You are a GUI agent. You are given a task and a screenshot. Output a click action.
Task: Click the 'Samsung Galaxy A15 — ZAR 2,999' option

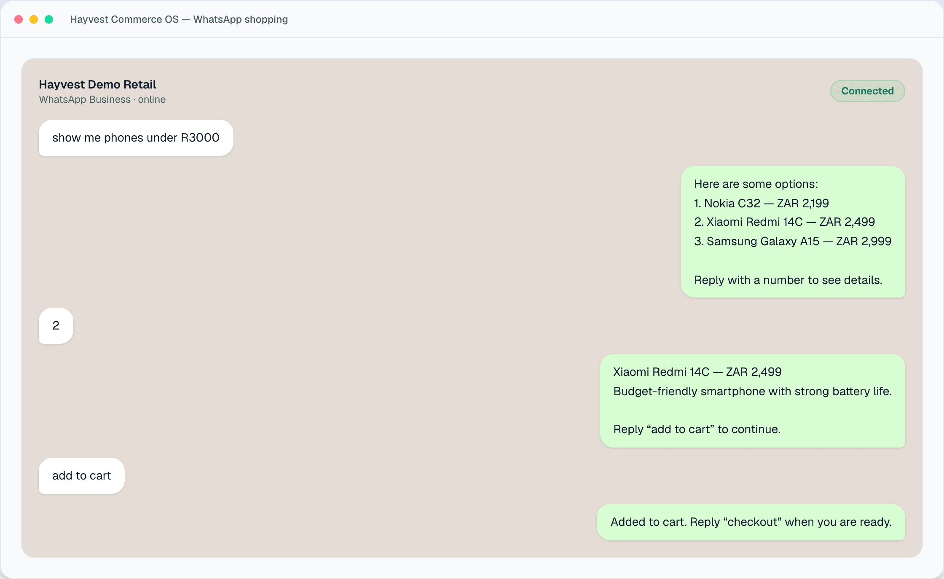click(793, 241)
